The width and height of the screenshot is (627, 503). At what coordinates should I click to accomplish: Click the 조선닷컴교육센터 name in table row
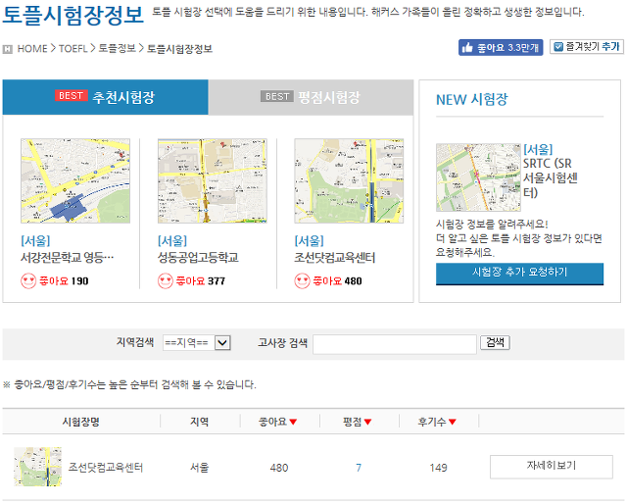coord(106,467)
